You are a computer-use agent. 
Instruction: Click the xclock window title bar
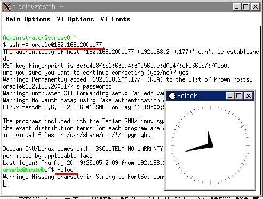210,96
